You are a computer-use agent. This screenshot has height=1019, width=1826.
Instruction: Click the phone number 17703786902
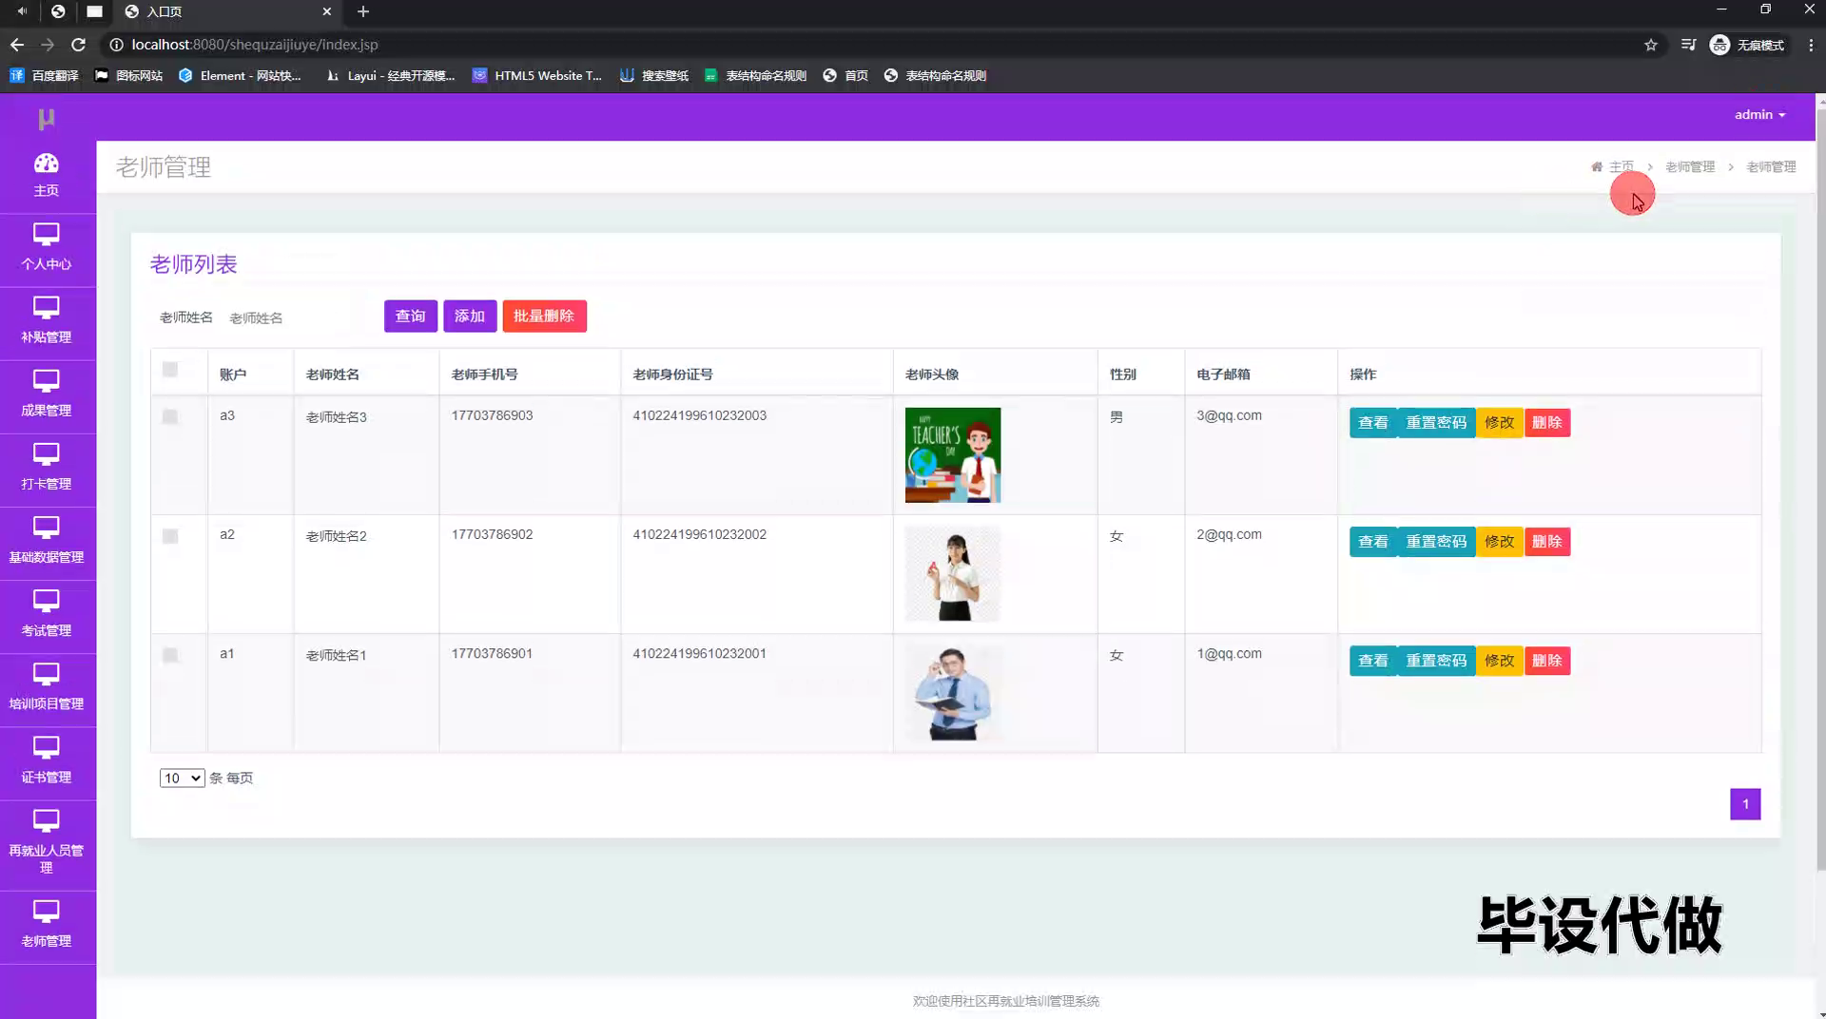(x=492, y=534)
